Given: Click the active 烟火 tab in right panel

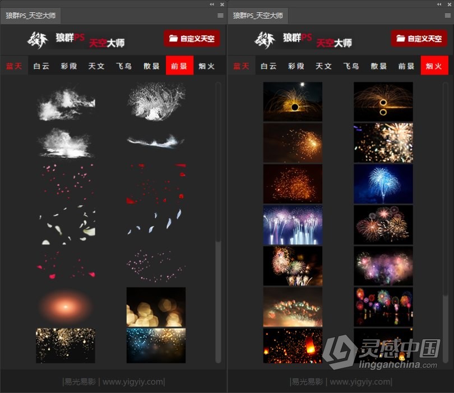Looking at the screenshot, I should coord(434,66).
